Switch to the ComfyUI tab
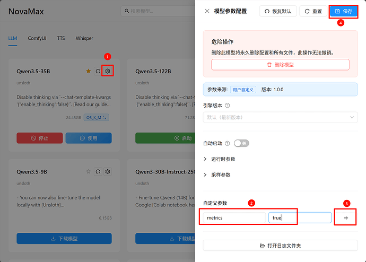This screenshot has width=366, height=262. (x=37, y=38)
